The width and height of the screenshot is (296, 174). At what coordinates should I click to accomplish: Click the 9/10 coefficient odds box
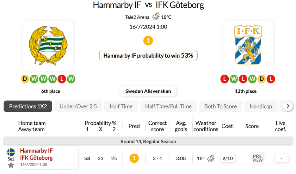coord(227,158)
